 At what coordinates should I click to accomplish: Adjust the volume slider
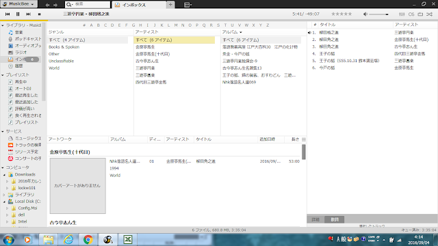(x=378, y=14)
